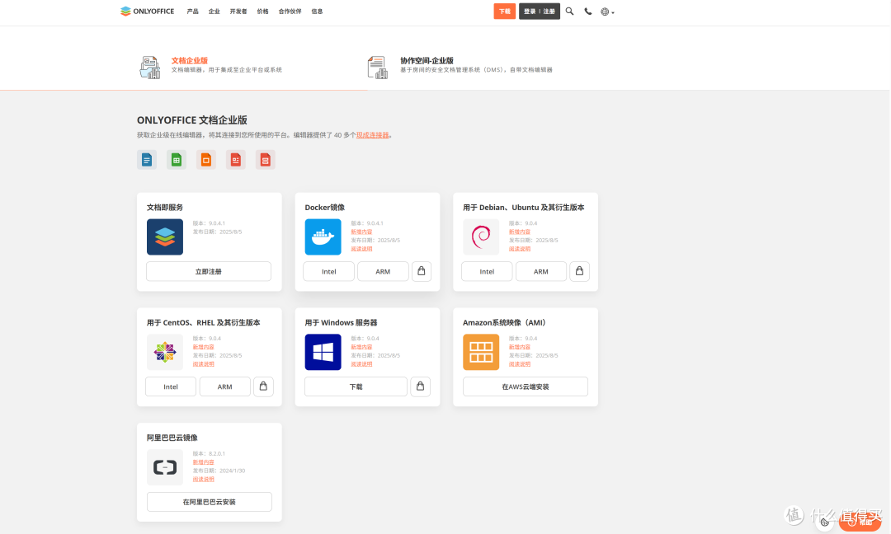This screenshot has height=534, width=891.
Task: Switch to the 文档企业版 tab
Action: [189, 60]
